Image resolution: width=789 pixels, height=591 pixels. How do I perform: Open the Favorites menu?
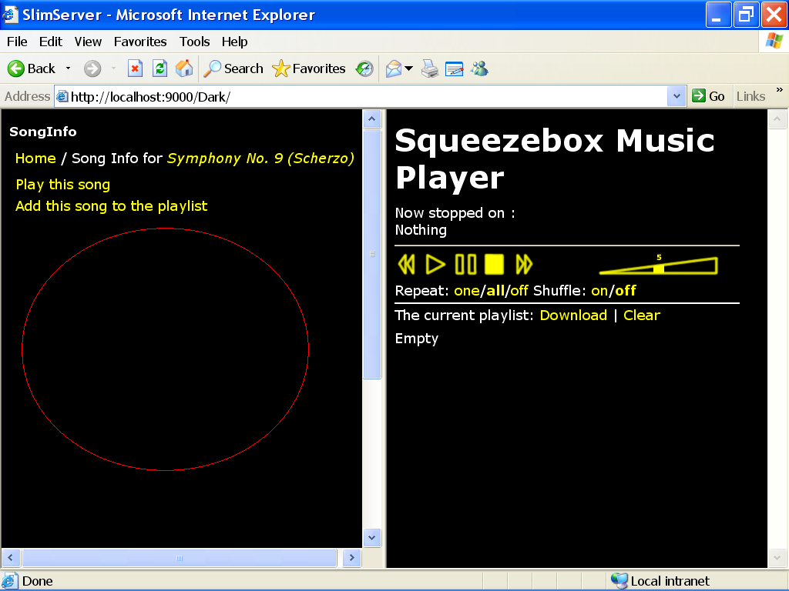[140, 42]
